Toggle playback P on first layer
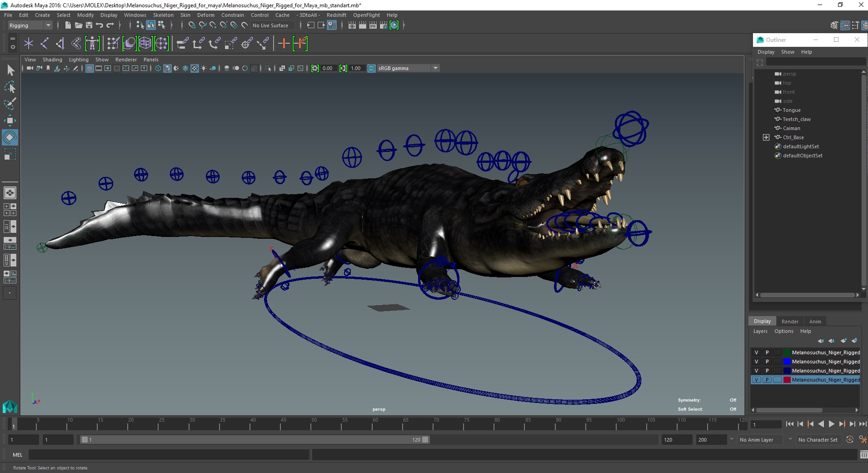 pos(767,352)
